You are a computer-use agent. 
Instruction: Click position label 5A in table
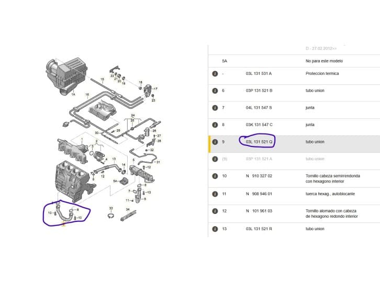(225, 61)
